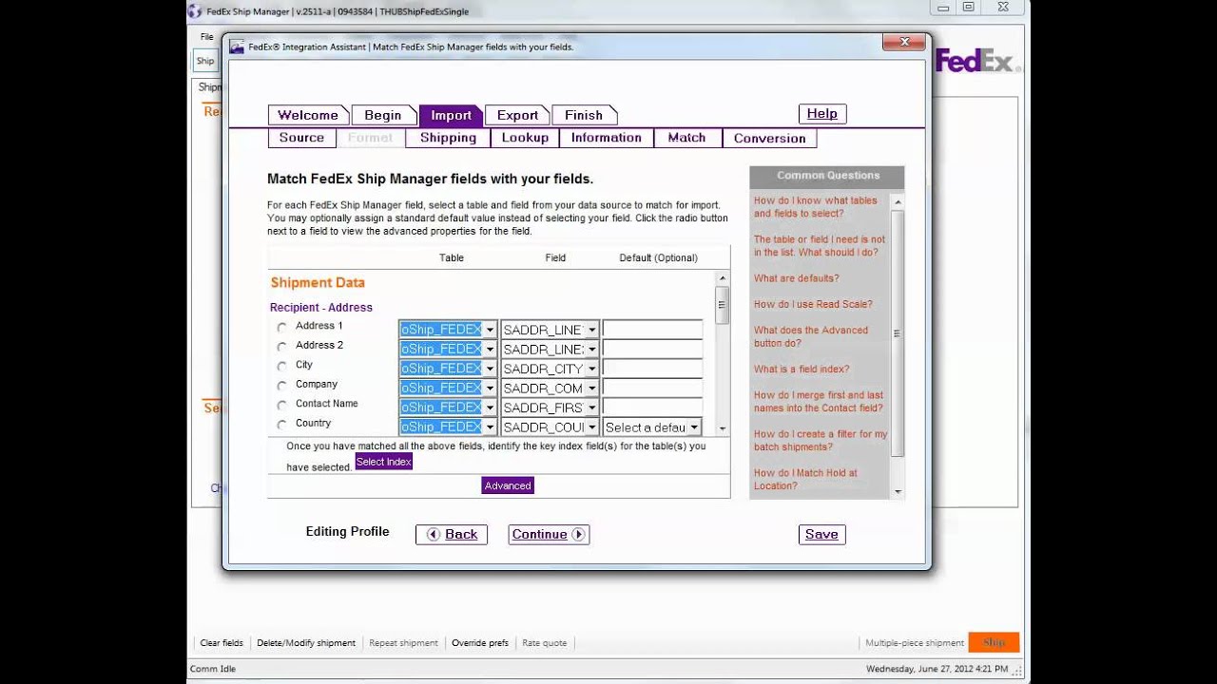The image size is (1217, 684).
Task: Click the Help button
Action: tap(822, 114)
